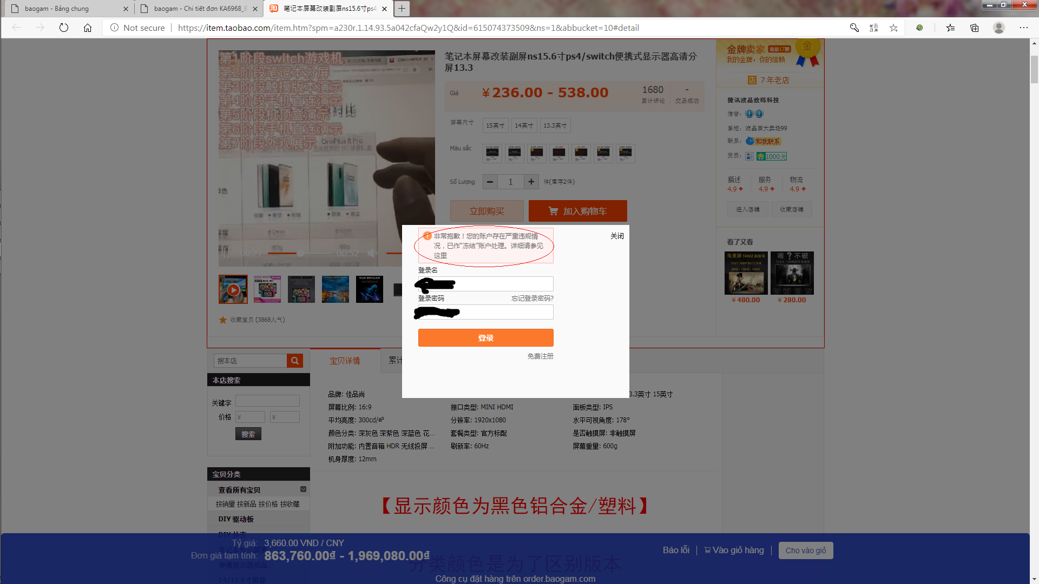Click the minimum price input field
Screen dimensions: 1039x584
(250, 417)
